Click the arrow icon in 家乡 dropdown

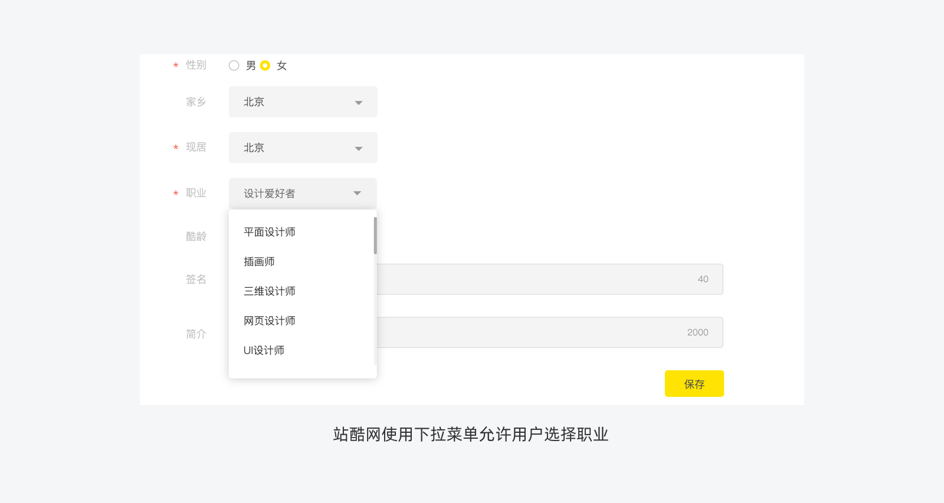coord(358,103)
